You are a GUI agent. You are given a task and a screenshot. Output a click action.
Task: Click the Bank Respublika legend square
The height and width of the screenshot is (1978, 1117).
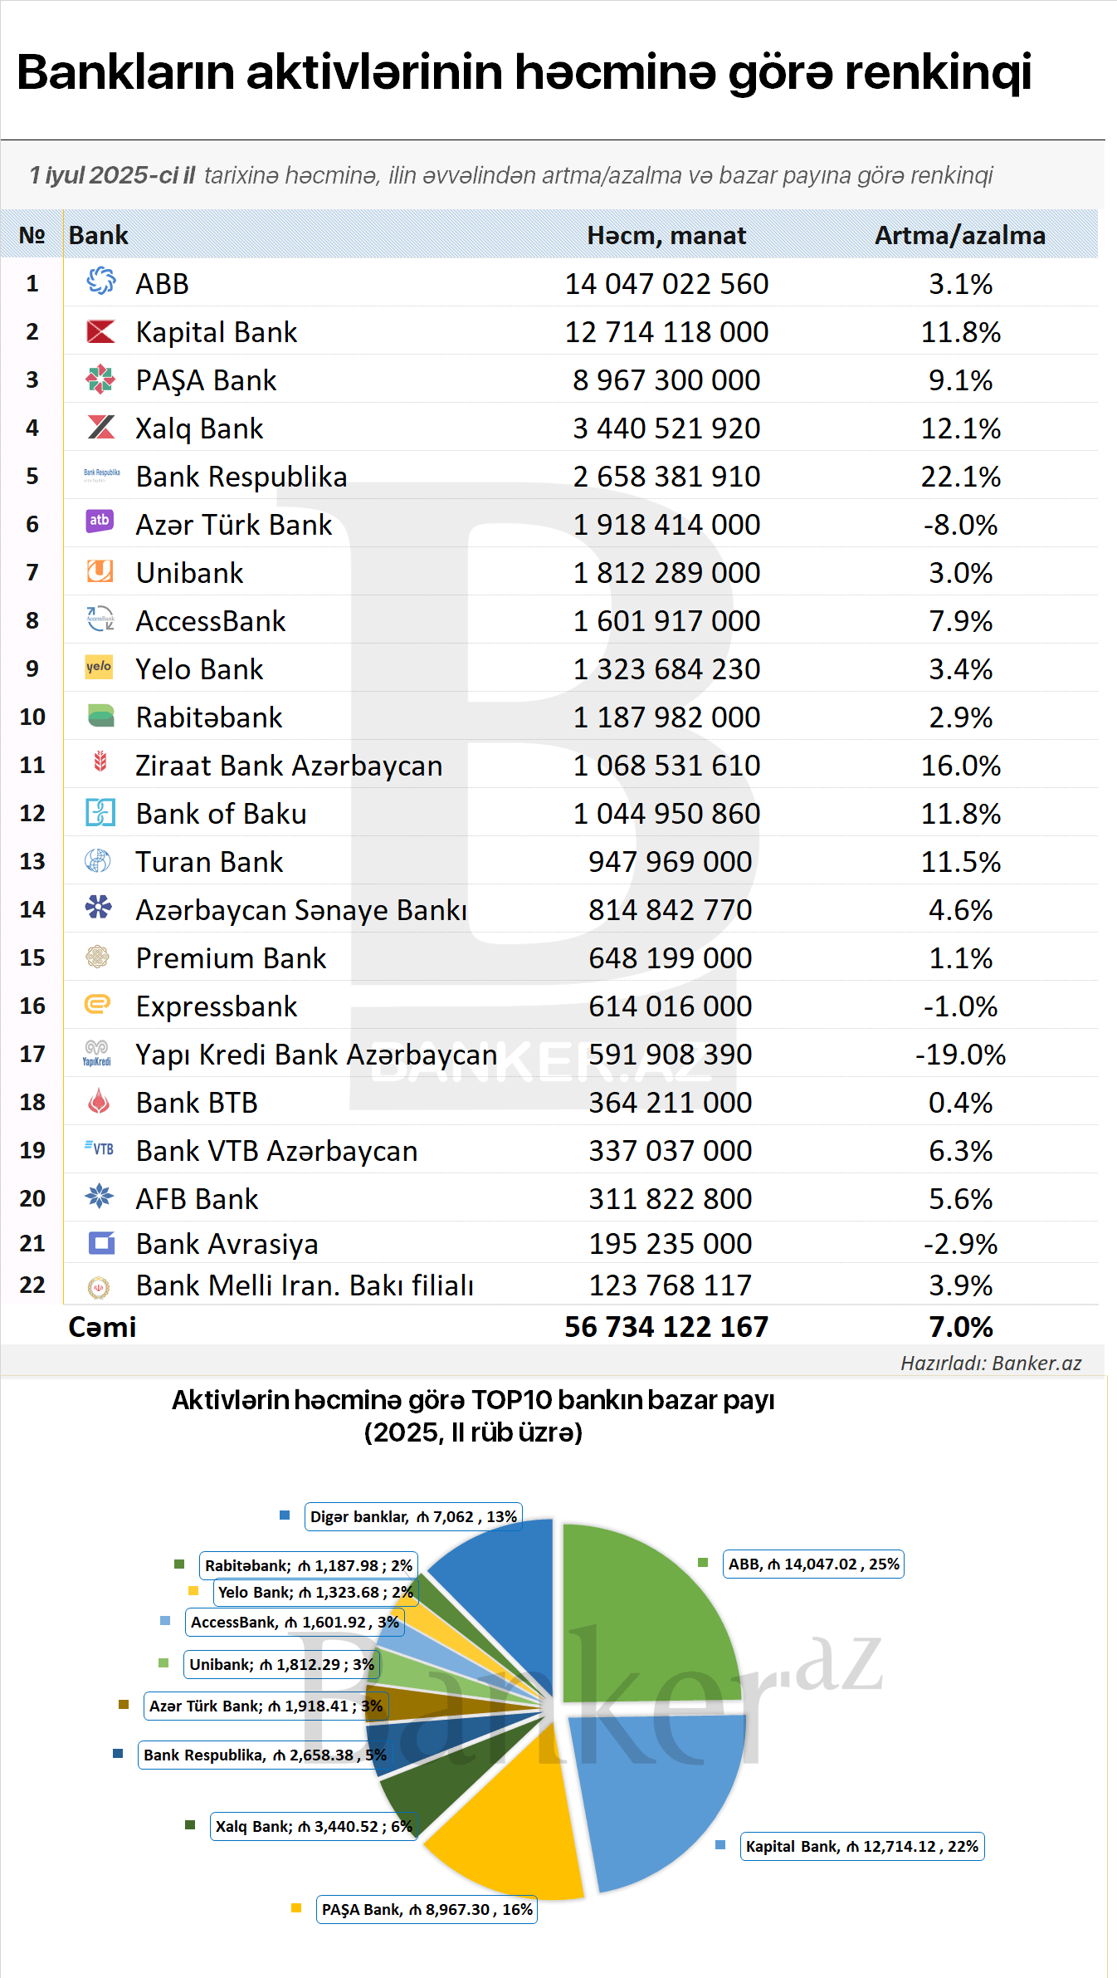coord(118,1754)
